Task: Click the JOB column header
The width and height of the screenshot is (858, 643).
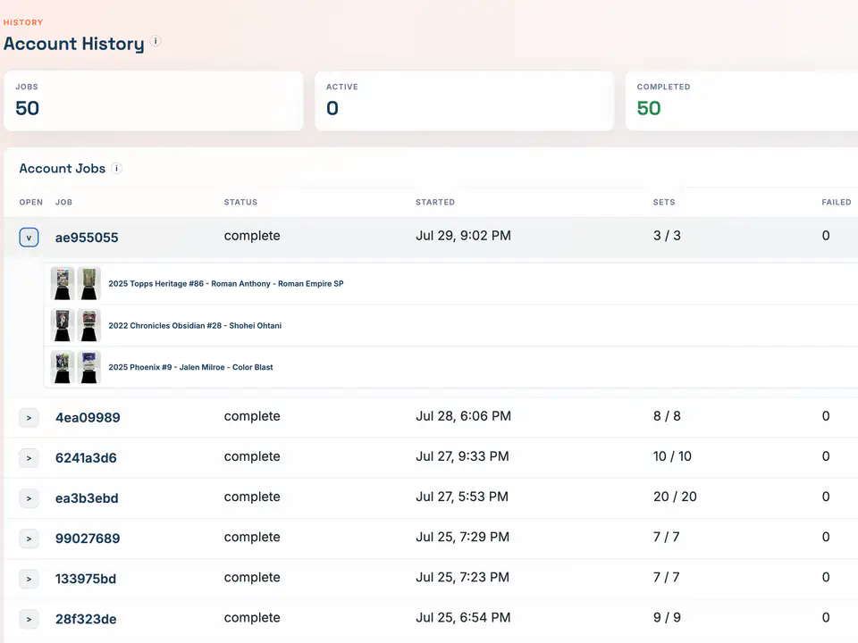Action: tap(63, 203)
